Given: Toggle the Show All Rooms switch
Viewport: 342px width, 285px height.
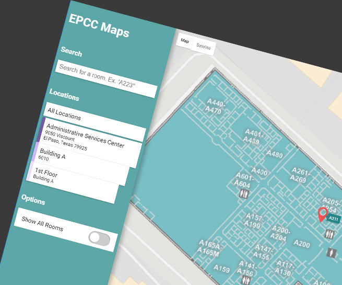Looking at the screenshot, I should coord(99,239).
